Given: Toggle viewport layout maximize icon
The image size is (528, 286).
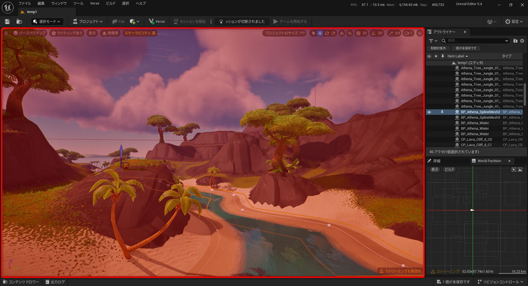Looking at the screenshot, I should click(420, 33).
